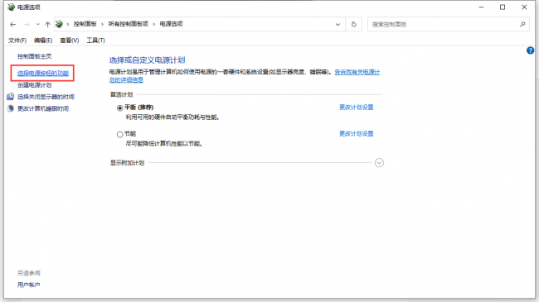Click the moon icon beside 更改计算机睡眠时间

point(11,108)
